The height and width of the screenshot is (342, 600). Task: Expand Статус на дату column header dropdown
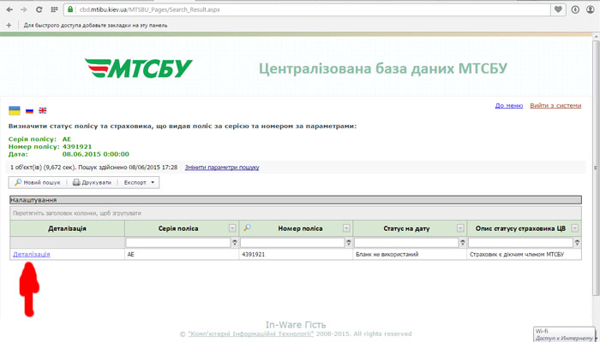460,228
